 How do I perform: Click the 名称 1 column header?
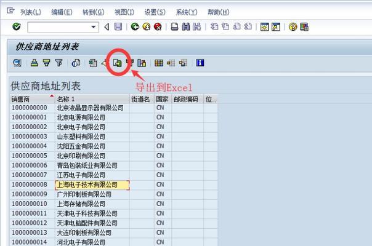click(x=92, y=99)
